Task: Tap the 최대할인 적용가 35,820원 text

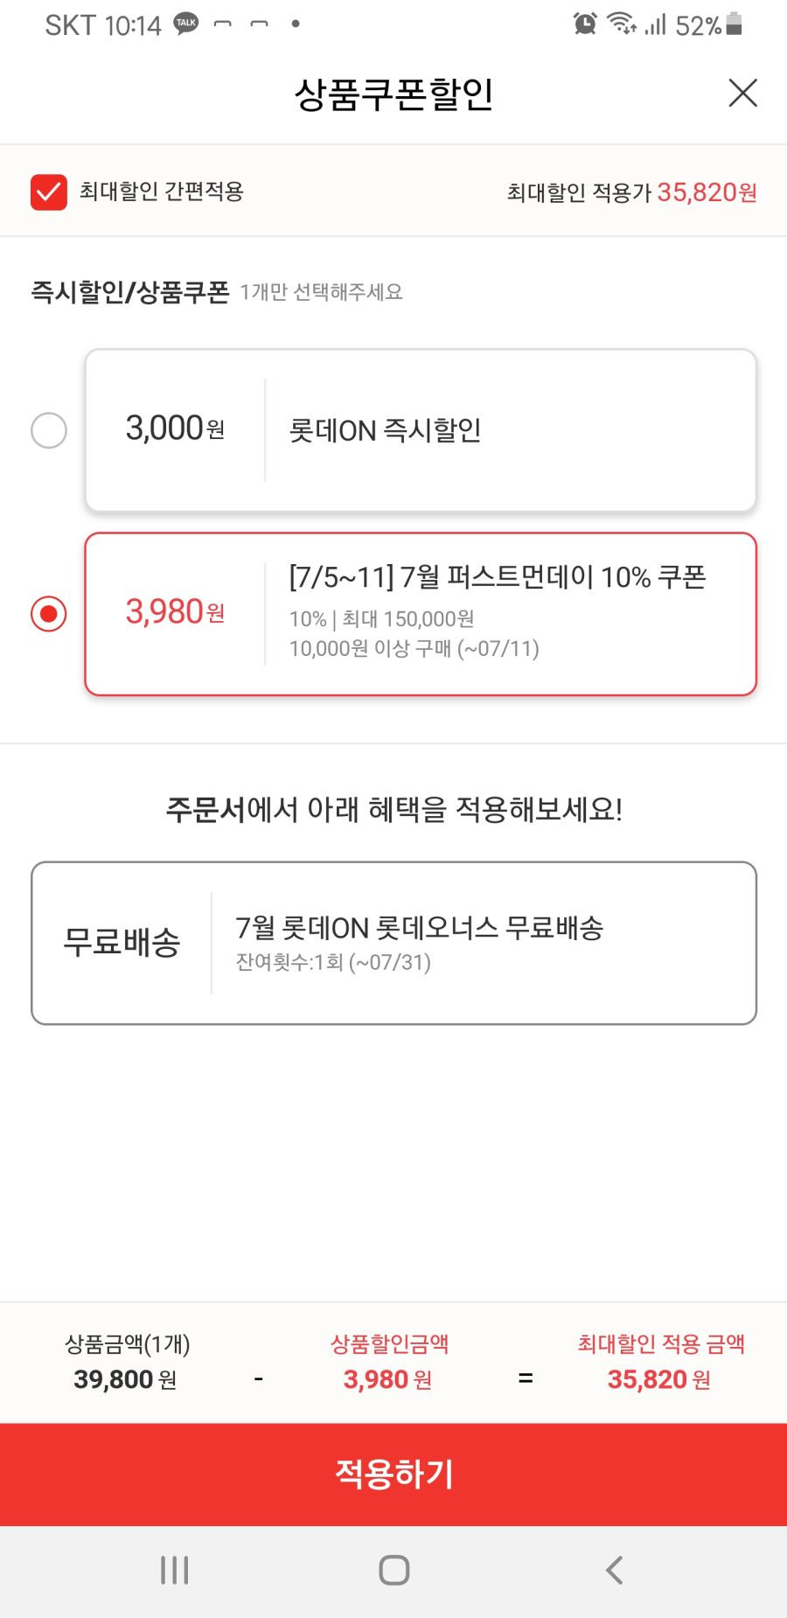Action: [632, 192]
